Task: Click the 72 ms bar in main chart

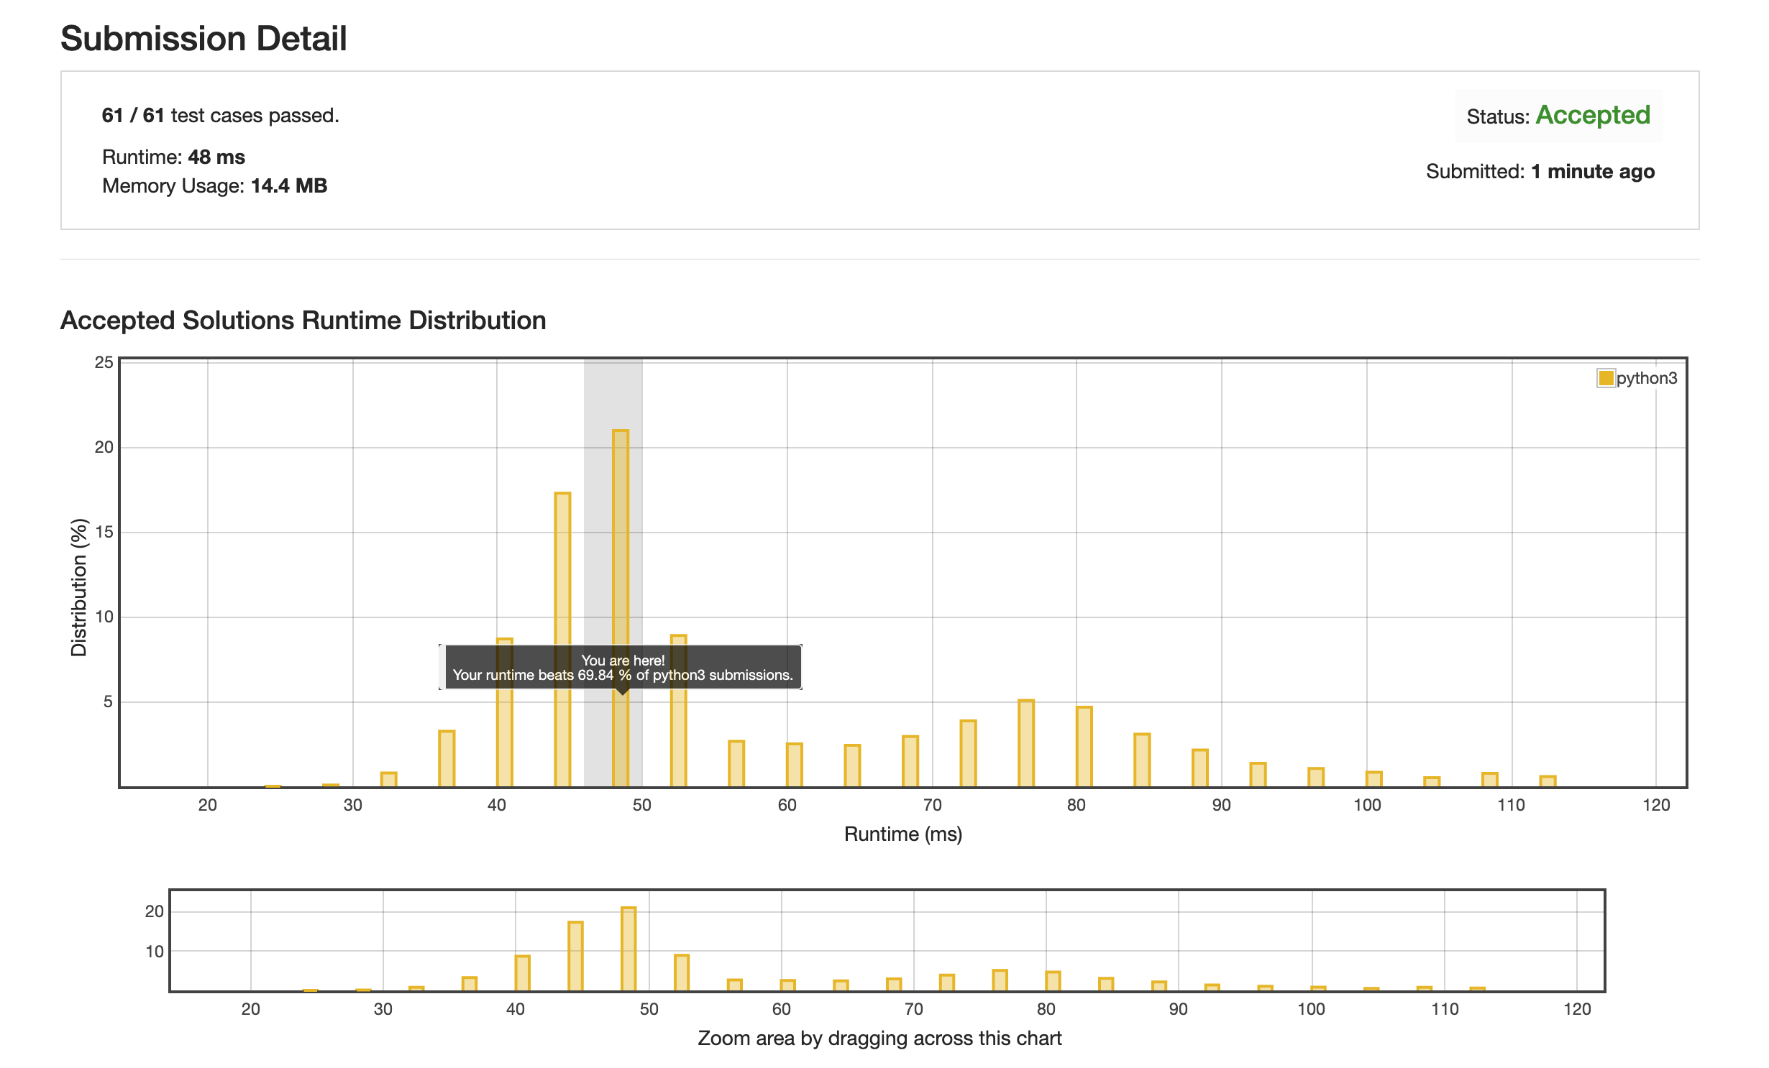Action: 968,754
